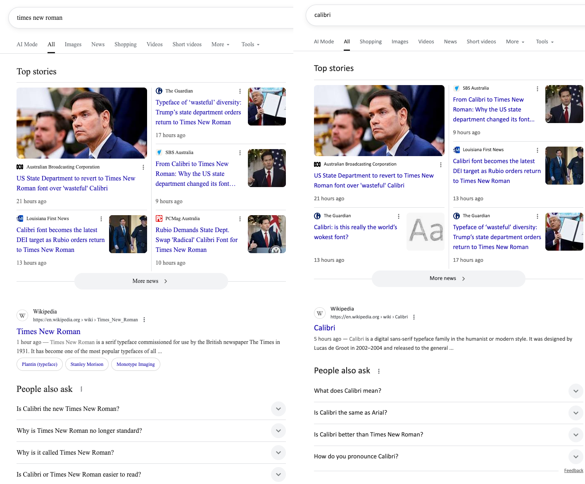Open the 'Aa' thumbnail of wokest font story

point(426,232)
